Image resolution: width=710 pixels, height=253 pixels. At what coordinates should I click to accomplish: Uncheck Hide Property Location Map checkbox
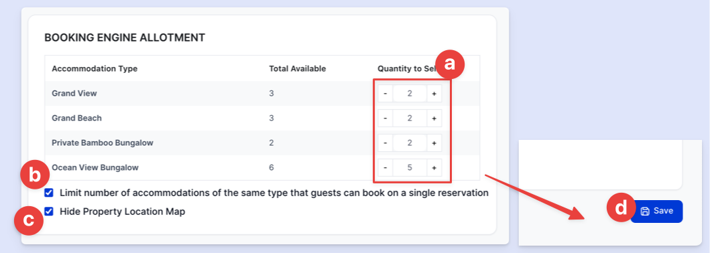click(x=48, y=211)
